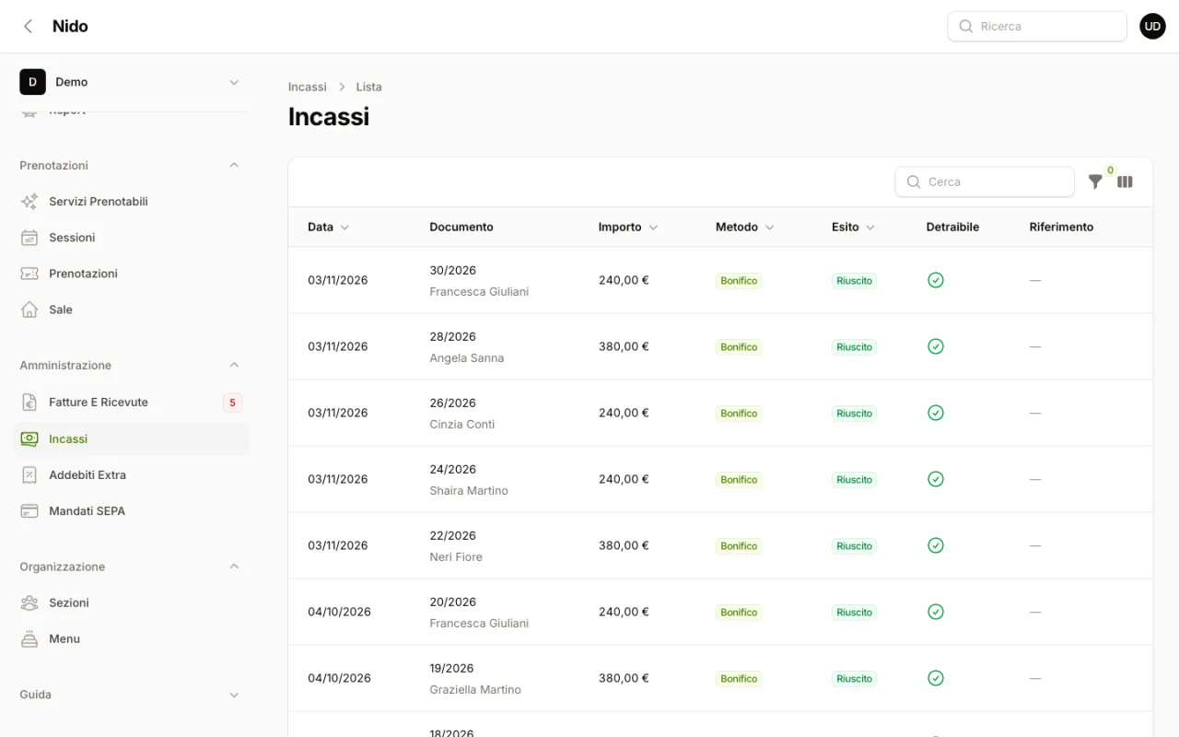Sort table by Data column
The width and height of the screenshot is (1179, 737).
329,227
